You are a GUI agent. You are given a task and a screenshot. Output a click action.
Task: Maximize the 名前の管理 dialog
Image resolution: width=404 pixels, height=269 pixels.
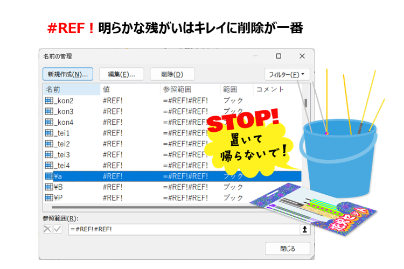(x=278, y=56)
